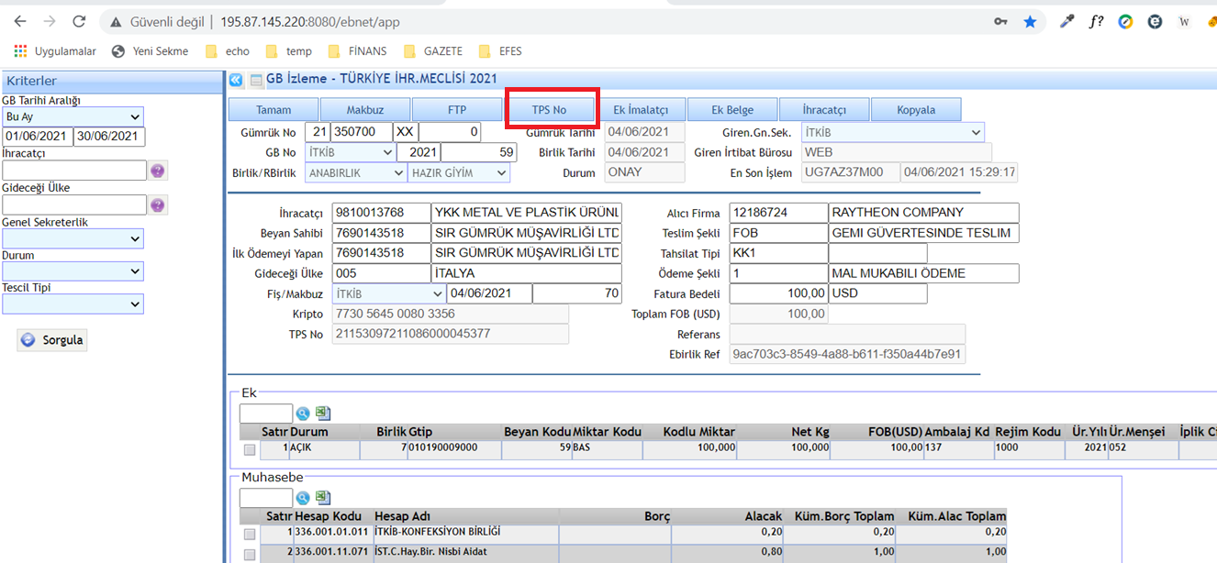Open the W extension icon
The width and height of the screenshot is (1217, 563).
[x=1185, y=21]
